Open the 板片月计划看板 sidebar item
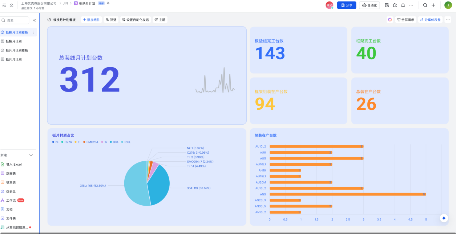Screen dimensions: 456x234 17,51
